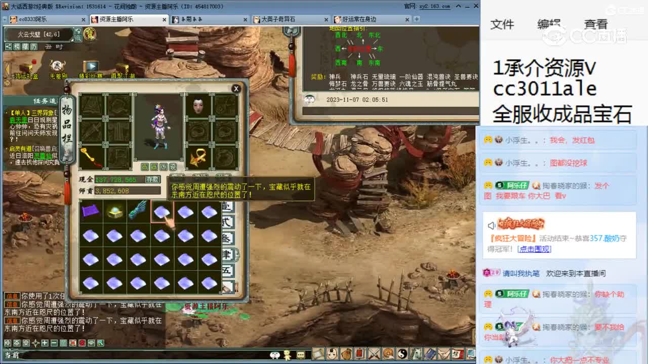
Task: Click the 请叫我执笔 username in chat
Action: click(521, 273)
